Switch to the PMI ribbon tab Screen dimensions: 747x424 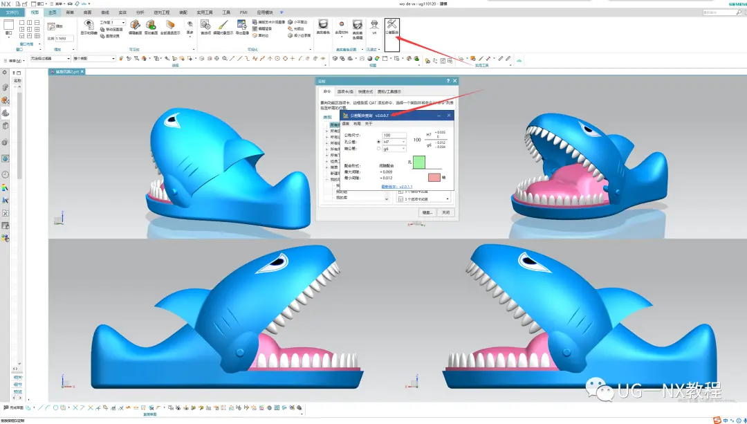point(243,12)
